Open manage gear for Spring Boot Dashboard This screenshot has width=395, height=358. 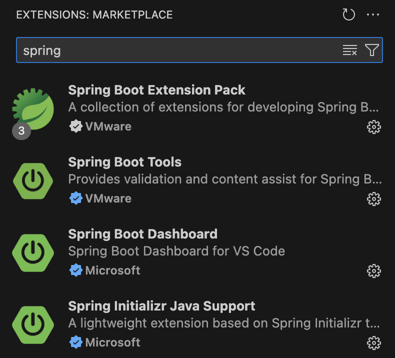click(x=374, y=271)
